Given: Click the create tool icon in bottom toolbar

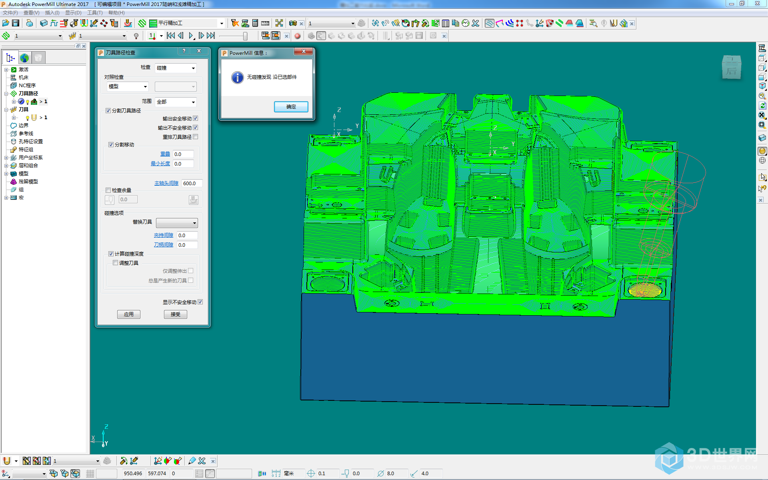Looking at the screenshot, I should [6, 461].
